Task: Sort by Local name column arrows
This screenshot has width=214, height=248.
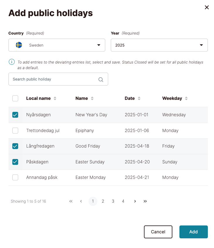Action: 55,99
